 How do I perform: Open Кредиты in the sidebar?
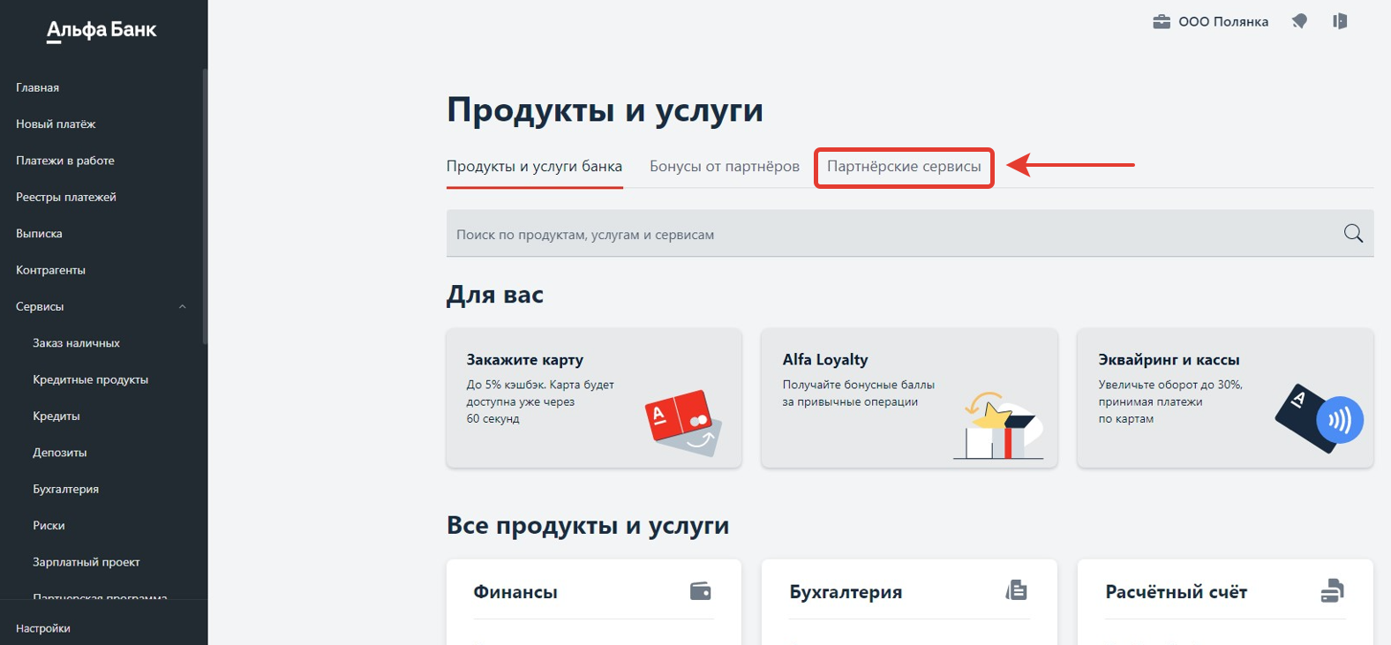(x=56, y=416)
